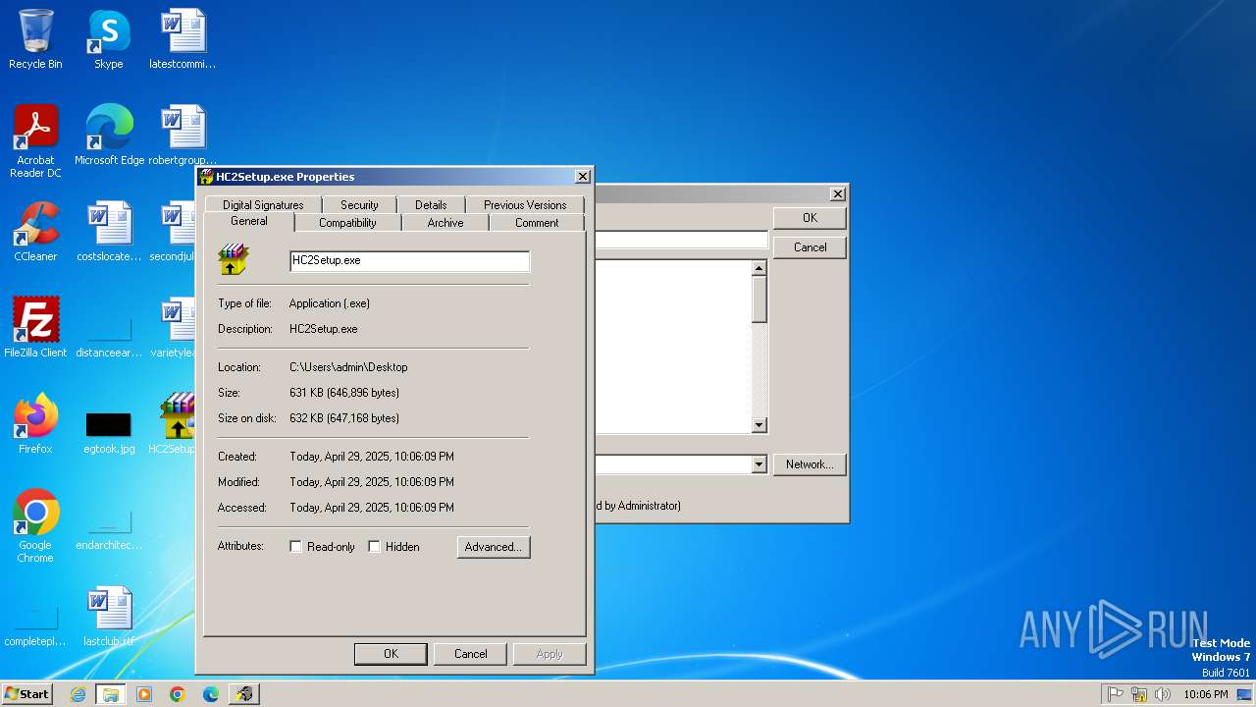Screen dimensions: 1256x707
Task: Close the HC2Setup.exe Properties dialog
Action: coord(582,177)
